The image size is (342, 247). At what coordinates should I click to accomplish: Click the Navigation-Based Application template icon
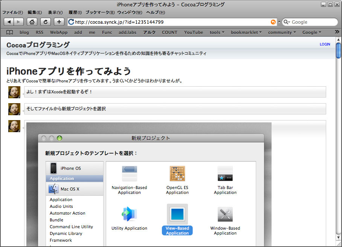[130, 174]
